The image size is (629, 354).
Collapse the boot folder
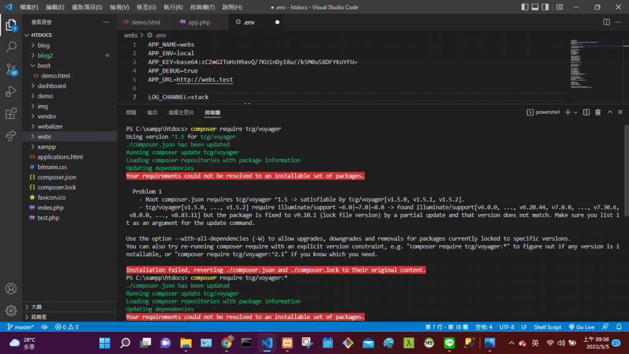(x=70, y=65)
